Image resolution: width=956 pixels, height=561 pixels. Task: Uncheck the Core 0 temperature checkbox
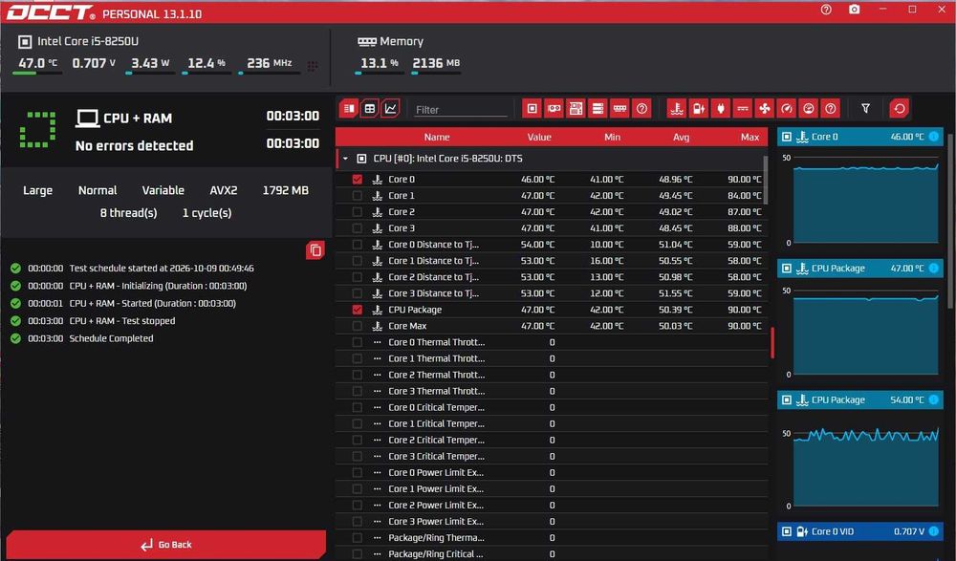tap(358, 180)
